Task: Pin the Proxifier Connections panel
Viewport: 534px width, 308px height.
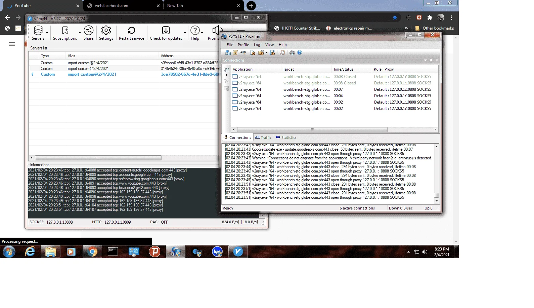Action: point(431,60)
